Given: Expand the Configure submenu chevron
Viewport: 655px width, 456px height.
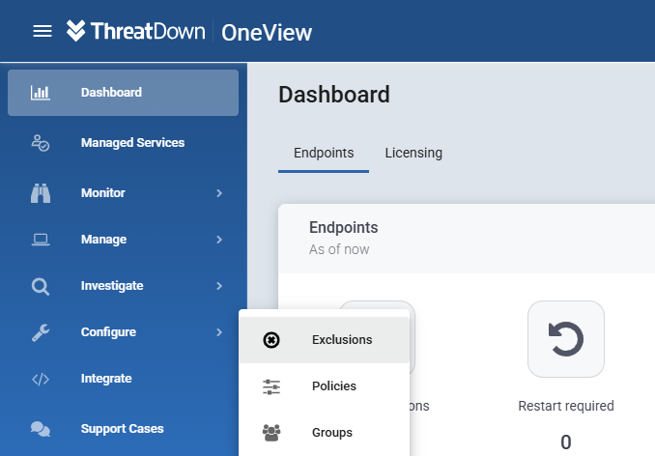Looking at the screenshot, I should (219, 332).
